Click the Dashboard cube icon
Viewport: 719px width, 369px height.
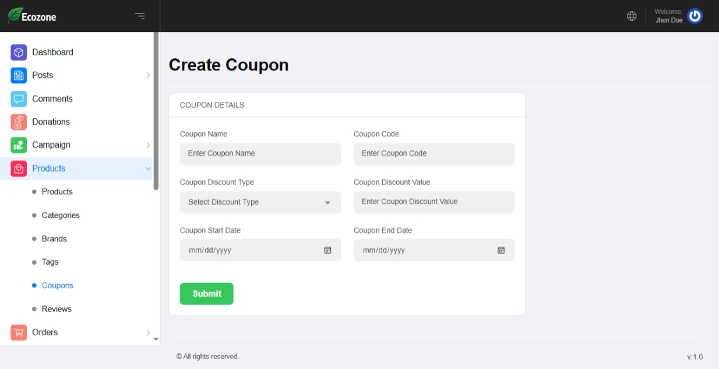[x=19, y=52]
